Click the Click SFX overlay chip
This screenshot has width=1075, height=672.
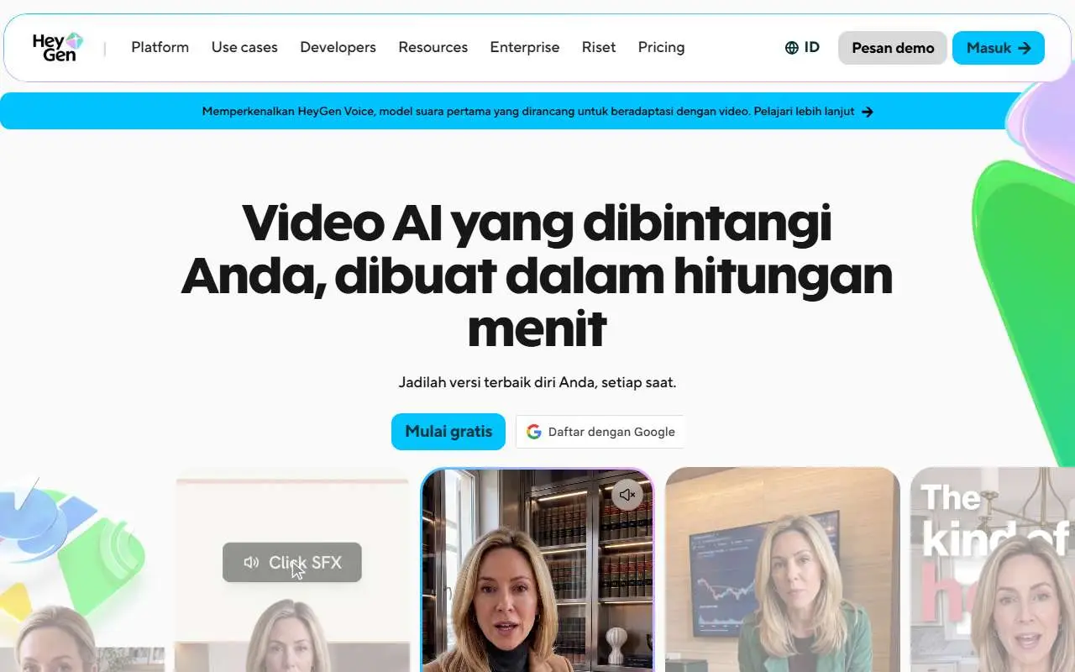coord(292,562)
